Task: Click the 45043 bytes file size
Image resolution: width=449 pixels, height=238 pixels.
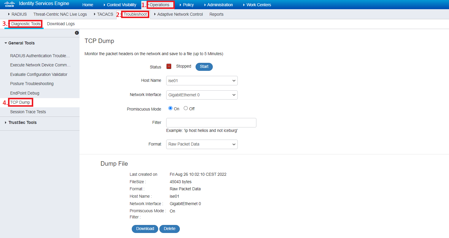Action: pyautogui.click(x=180, y=182)
